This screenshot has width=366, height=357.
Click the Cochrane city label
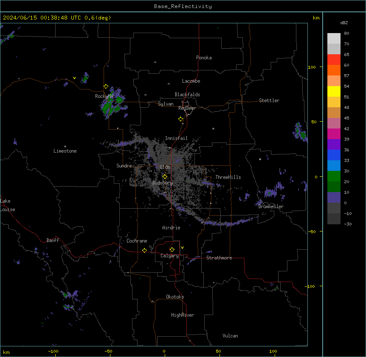click(x=137, y=241)
